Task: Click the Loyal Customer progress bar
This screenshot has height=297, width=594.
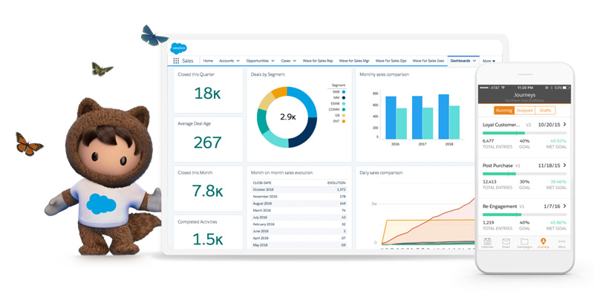Action: 525,133
